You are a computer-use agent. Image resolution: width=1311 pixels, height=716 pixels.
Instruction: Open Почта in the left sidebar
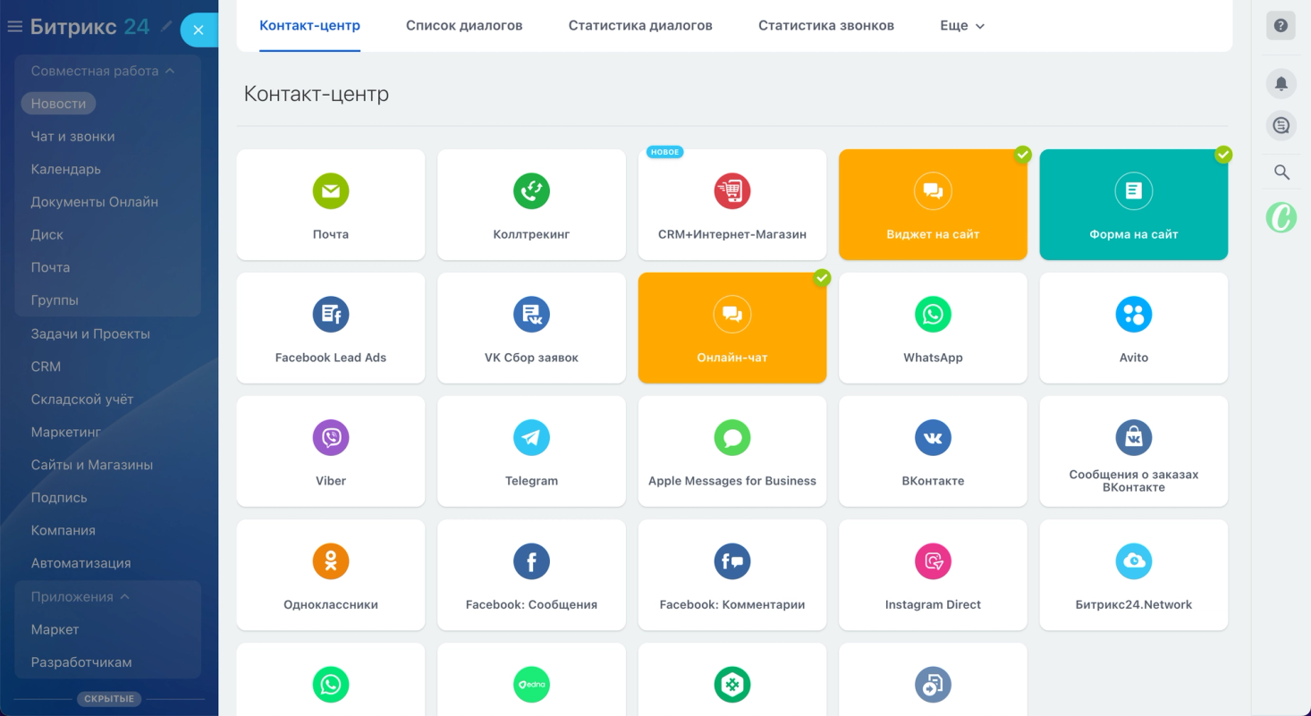[x=50, y=267]
